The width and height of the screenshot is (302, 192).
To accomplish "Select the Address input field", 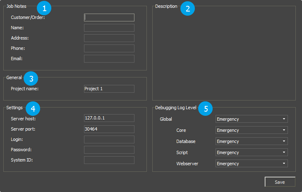I will [109, 38].
